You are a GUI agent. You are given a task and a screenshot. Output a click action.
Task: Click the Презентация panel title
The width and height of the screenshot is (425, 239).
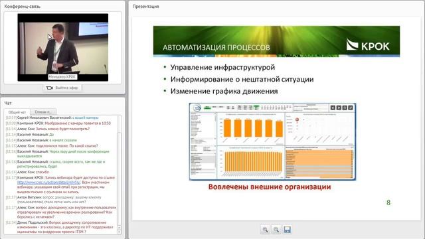click(x=145, y=6)
